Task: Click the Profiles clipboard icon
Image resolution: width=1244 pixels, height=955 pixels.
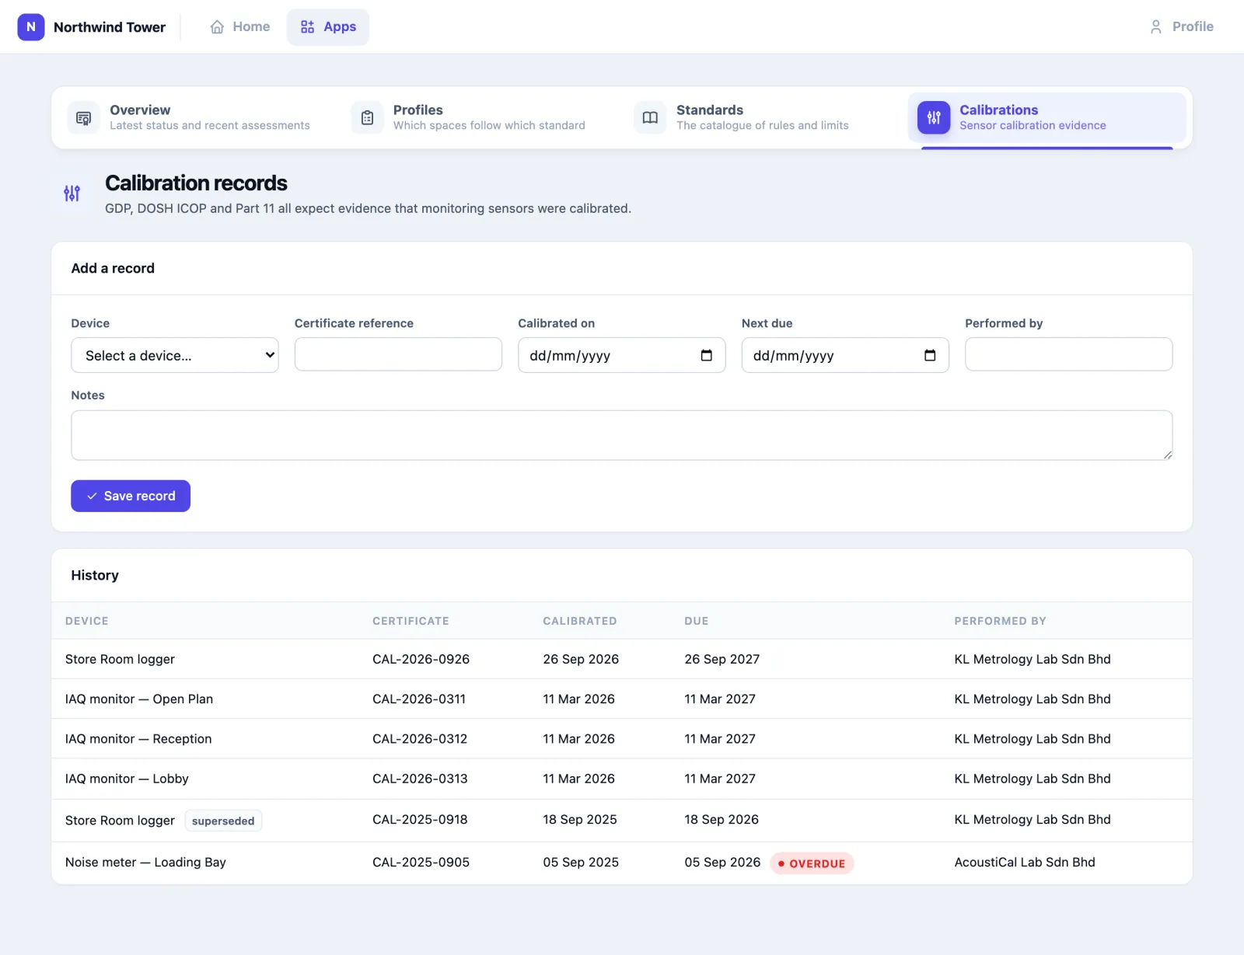Action: [x=367, y=118]
